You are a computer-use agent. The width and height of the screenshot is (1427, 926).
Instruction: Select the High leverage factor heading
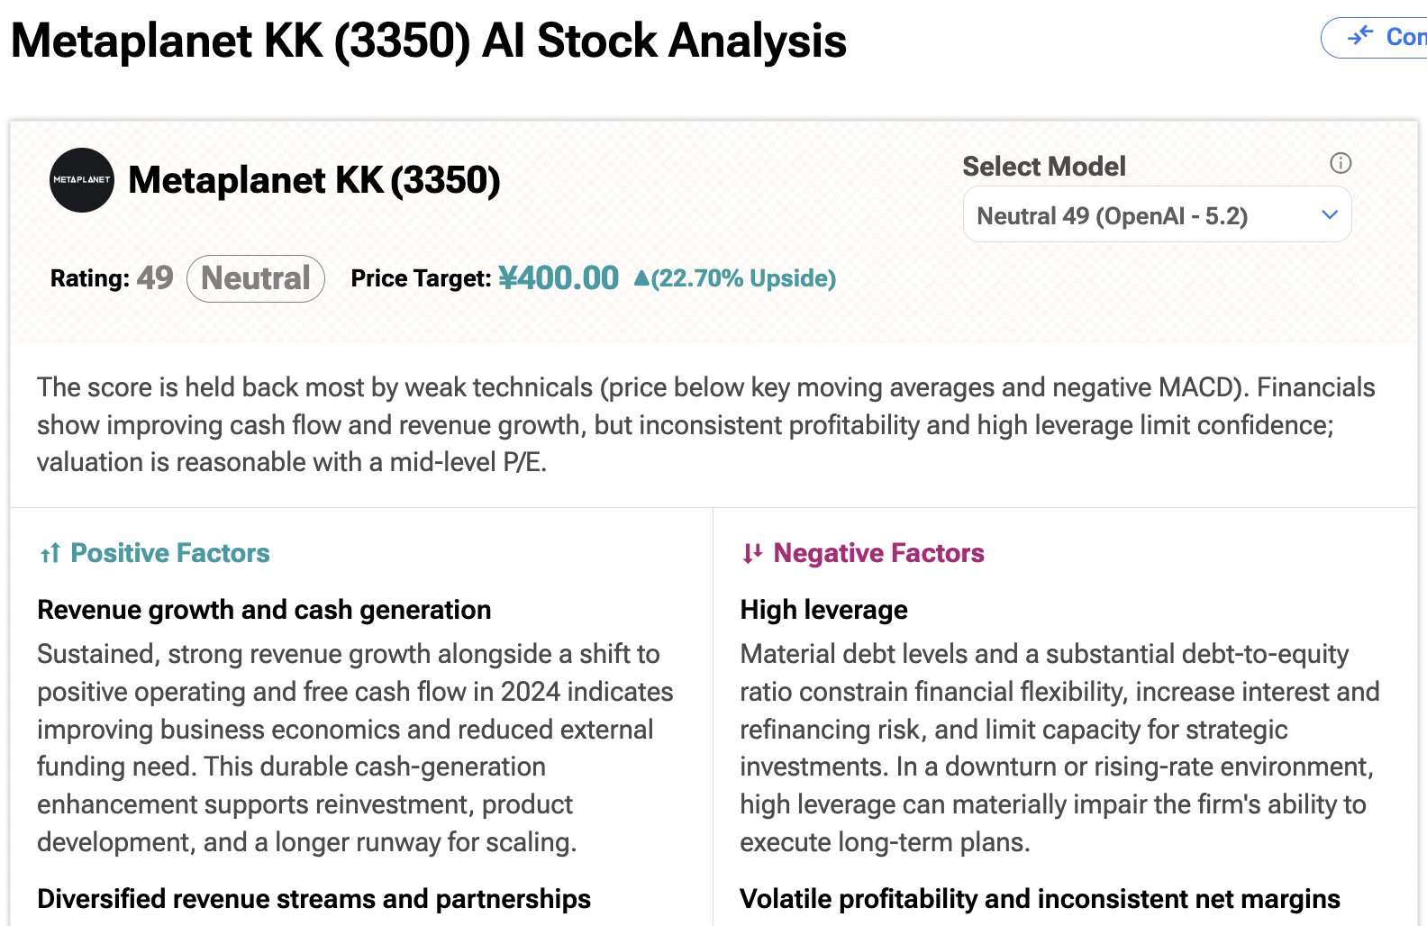pyautogui.click(x=823, y=610)
